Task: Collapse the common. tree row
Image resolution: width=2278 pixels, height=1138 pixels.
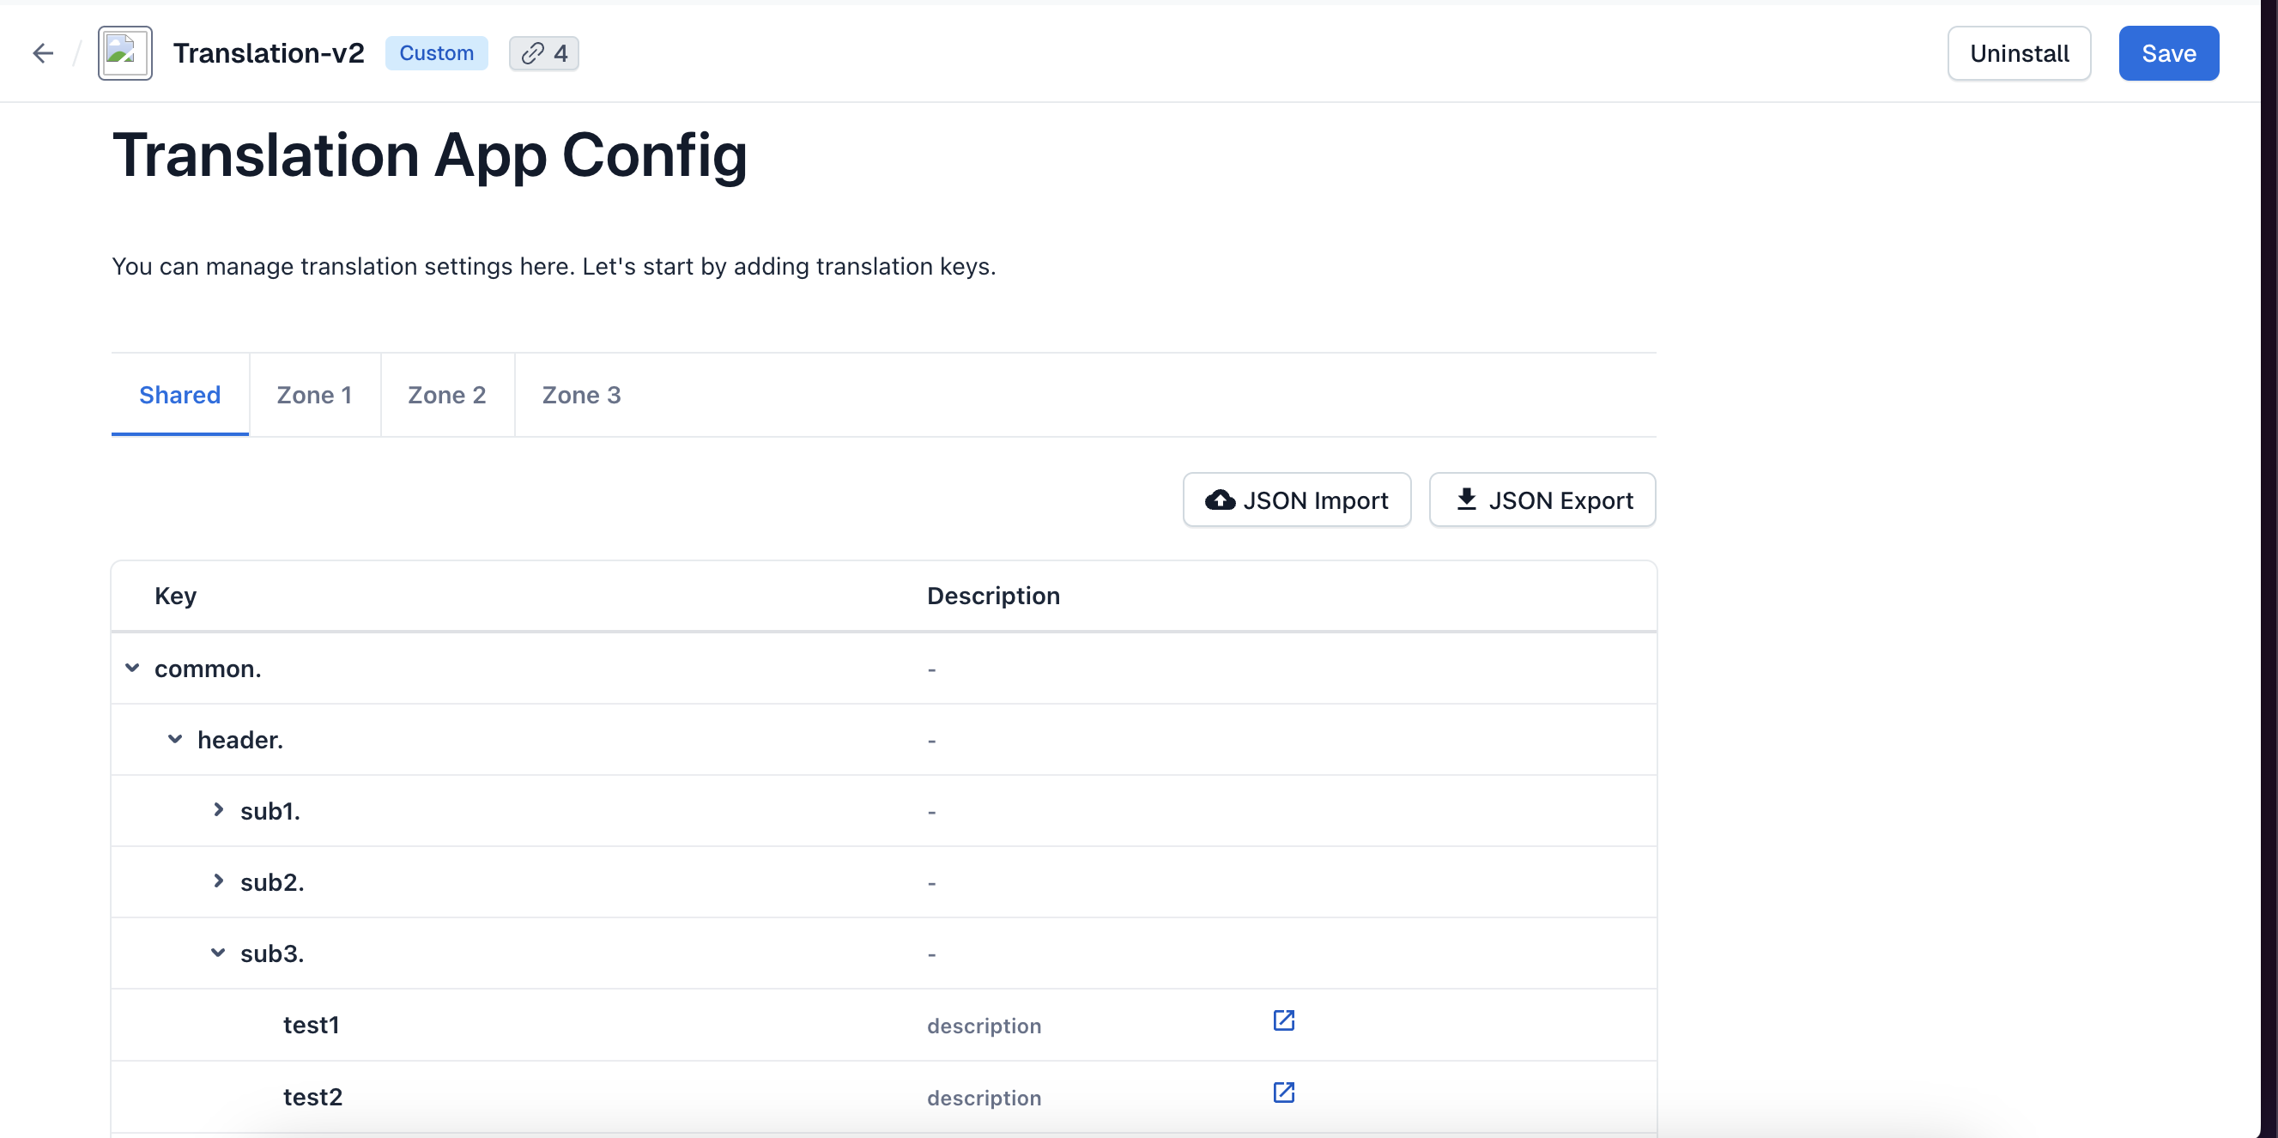Action: point(133,669)
